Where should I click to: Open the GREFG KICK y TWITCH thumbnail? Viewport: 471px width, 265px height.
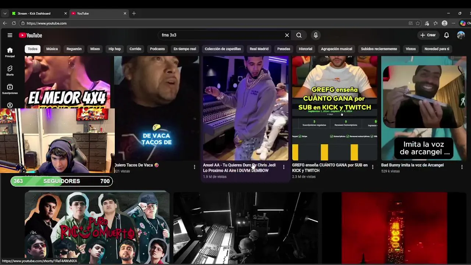334,108
